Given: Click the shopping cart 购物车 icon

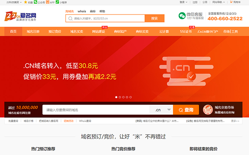Looking at the screenshot, I should coord(231,2).
